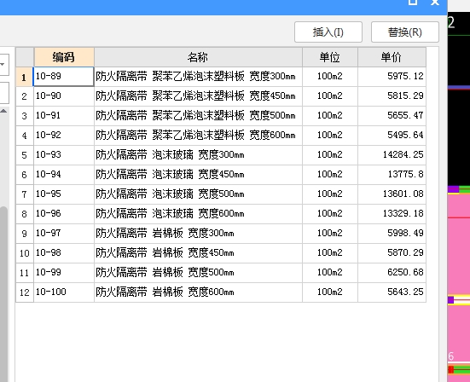Select code cell 10-95
The height and width of the screenshot is (382, 470).
[x=64, y=194]
